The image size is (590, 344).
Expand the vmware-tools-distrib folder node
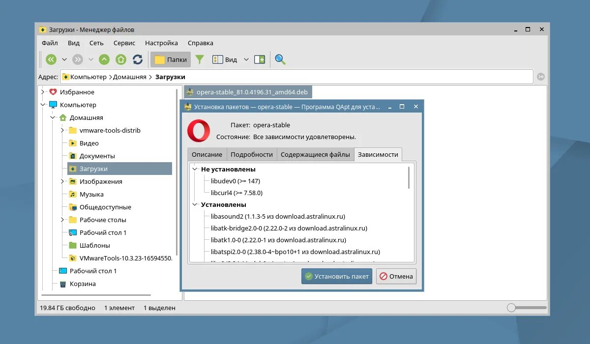point(62,130)
